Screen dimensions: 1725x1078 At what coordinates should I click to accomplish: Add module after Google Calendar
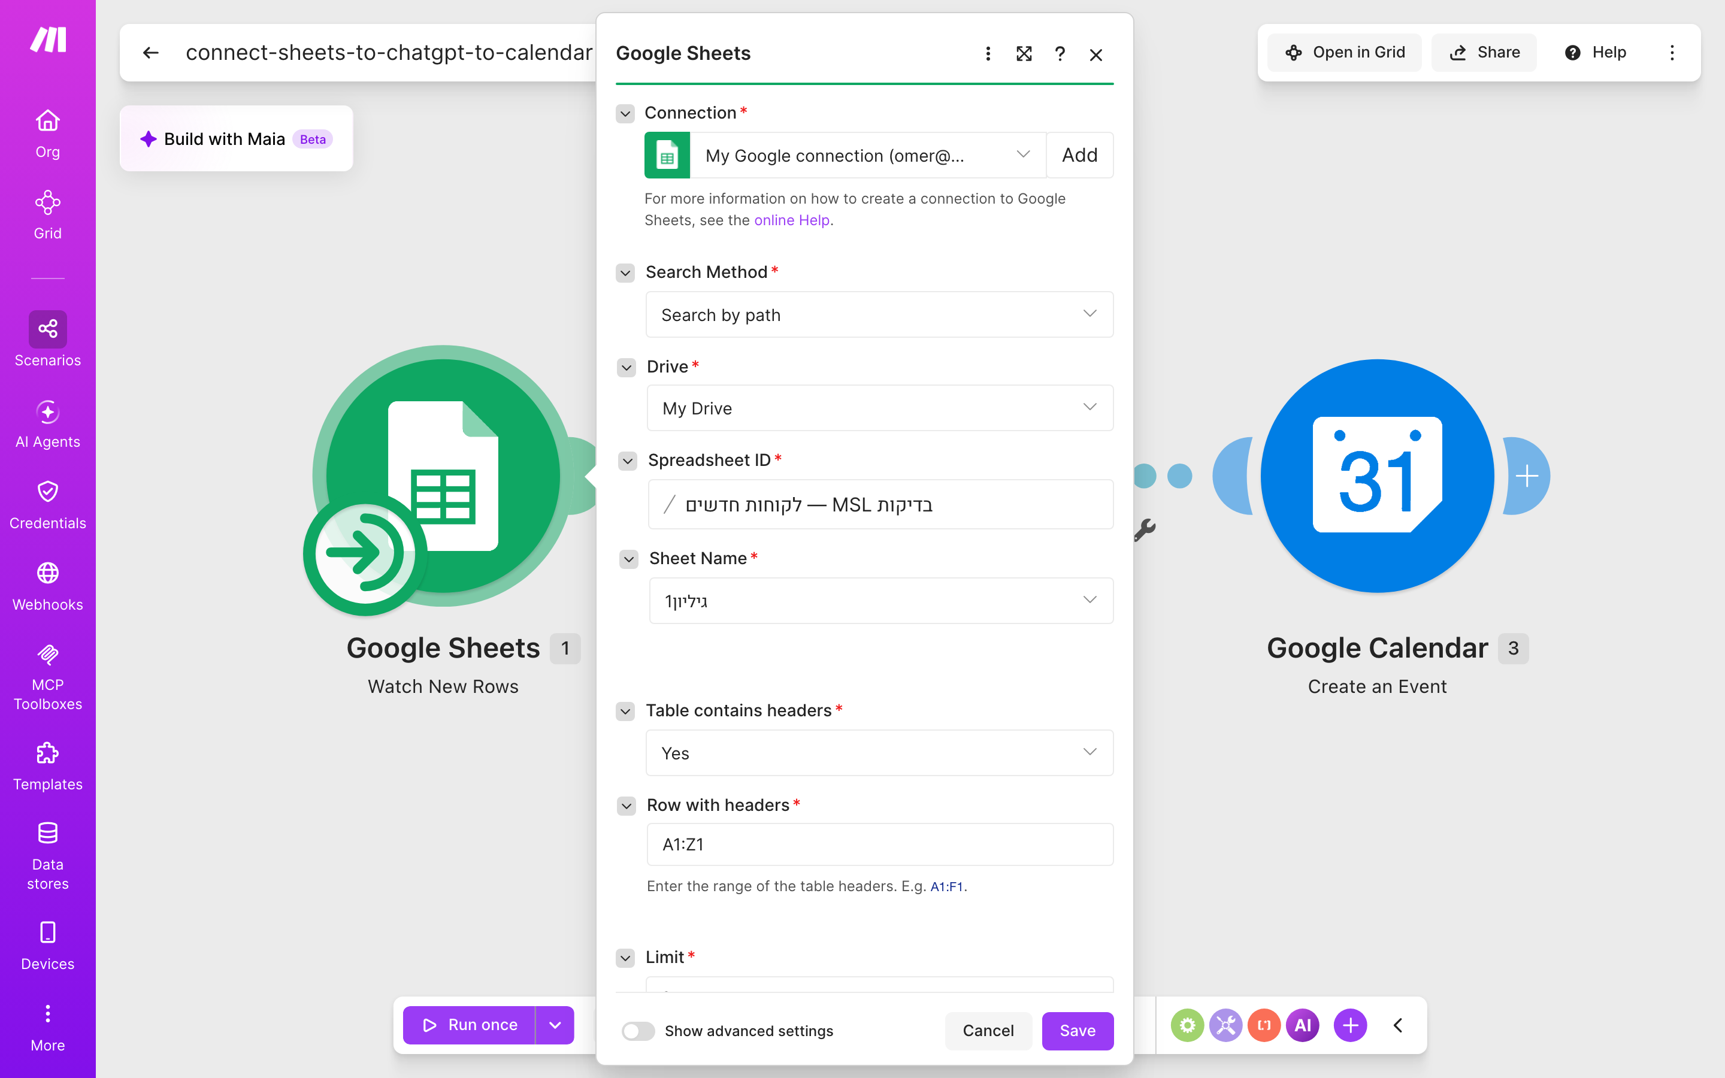point(1526,476)
